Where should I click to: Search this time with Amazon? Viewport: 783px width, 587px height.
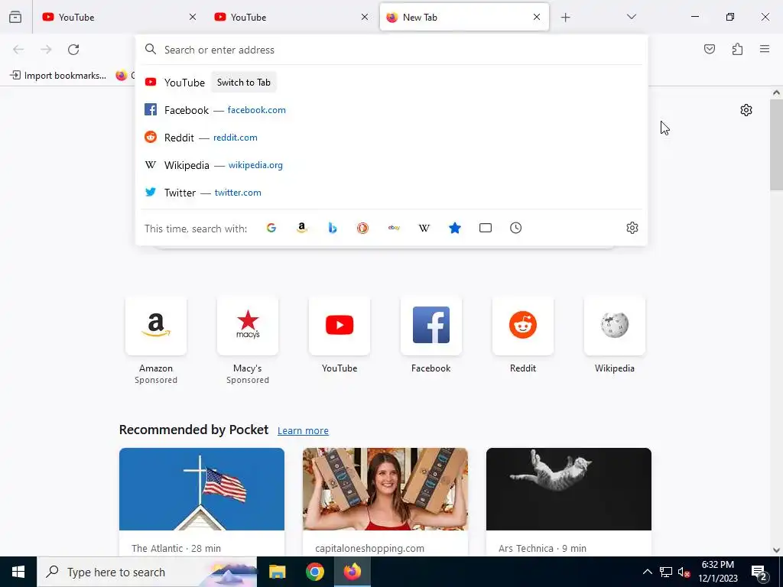[x=301, y=228]
